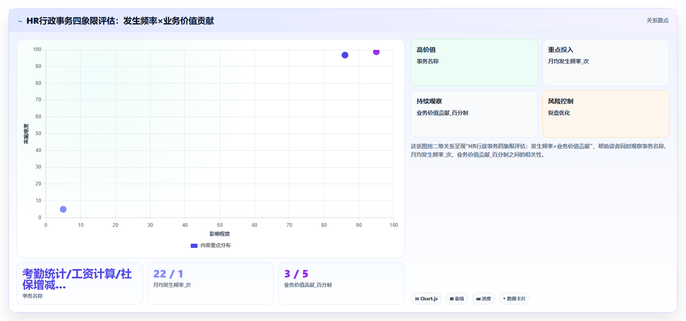Image resolution: width=686 pixels, height=321 pixels.
Task: Click 月均发生频率_次 in the 重点投入 card
Action: [568, 61]
